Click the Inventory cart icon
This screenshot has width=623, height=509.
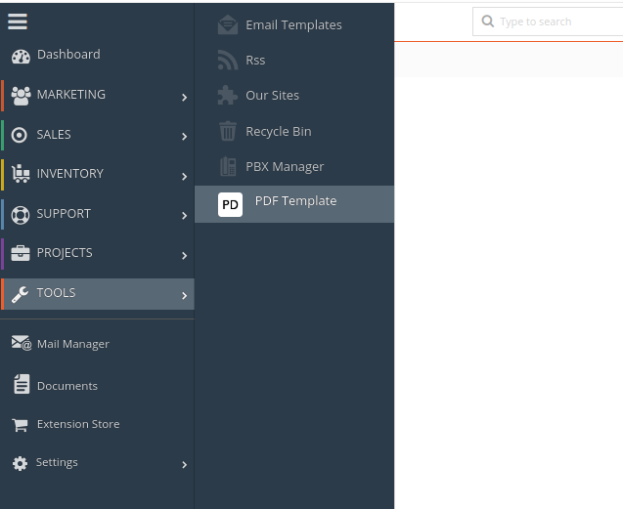pyautogui.click(x=21, y=174)
